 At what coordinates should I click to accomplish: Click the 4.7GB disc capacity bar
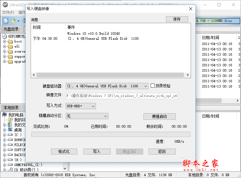(218, 21)
